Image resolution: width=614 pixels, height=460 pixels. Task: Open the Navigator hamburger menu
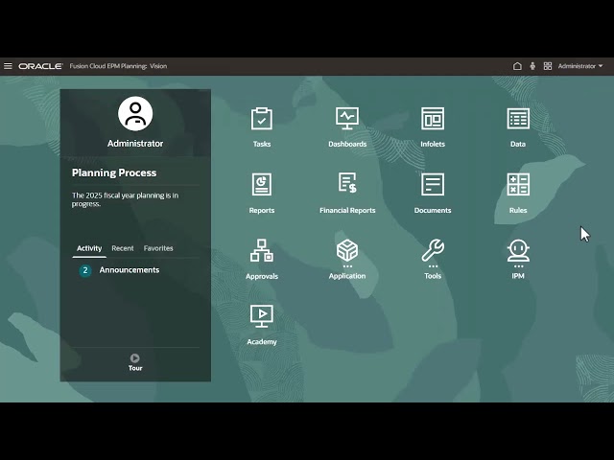(8, 66)
